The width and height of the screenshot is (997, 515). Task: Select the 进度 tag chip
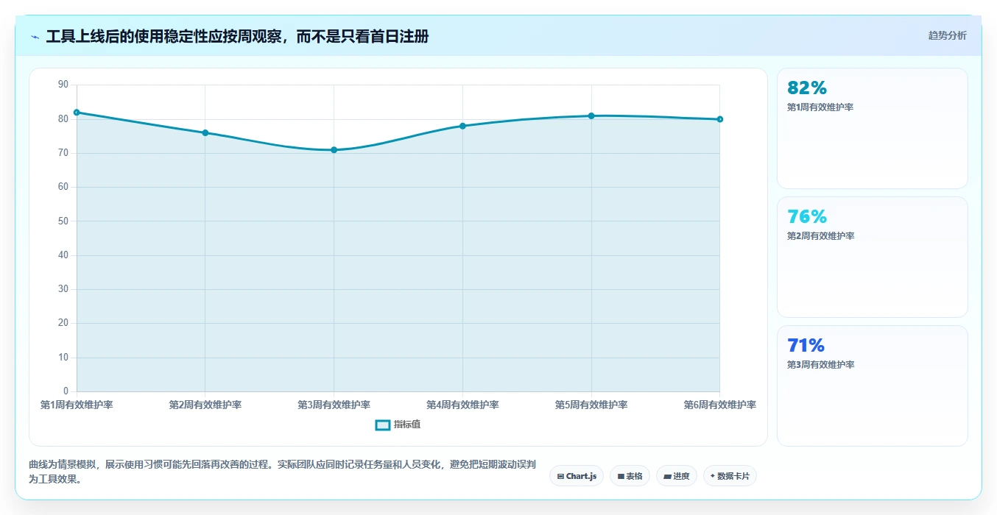[x=676, y=476]
